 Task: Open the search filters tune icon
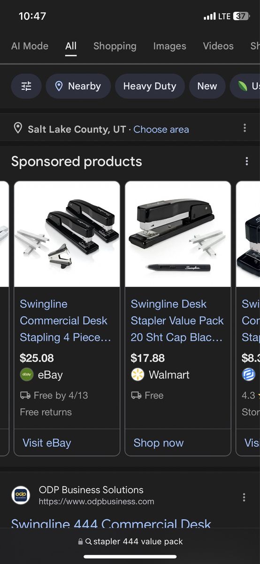pos(26,86)
